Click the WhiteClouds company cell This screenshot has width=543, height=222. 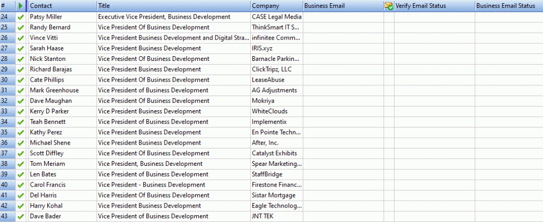[277, 111]
